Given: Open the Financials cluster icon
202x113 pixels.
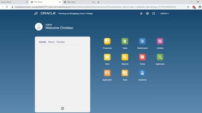Looking at the screenshot, I should click(x=107, y=41).
